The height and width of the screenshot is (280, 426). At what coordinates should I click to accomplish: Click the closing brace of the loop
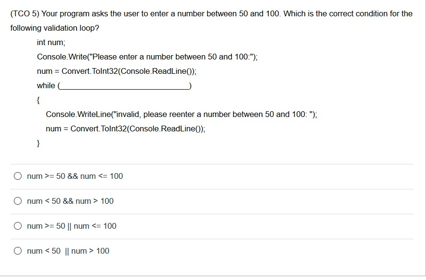[38, 142]
